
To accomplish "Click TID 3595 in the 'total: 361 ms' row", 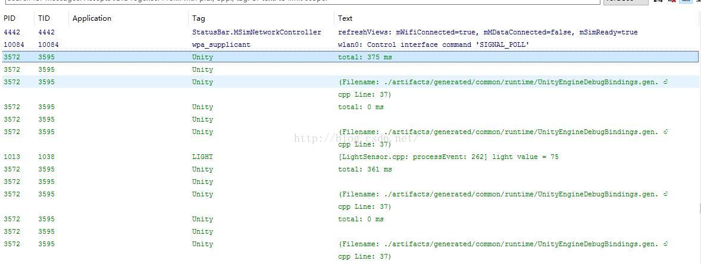I will tap(46, 170).
